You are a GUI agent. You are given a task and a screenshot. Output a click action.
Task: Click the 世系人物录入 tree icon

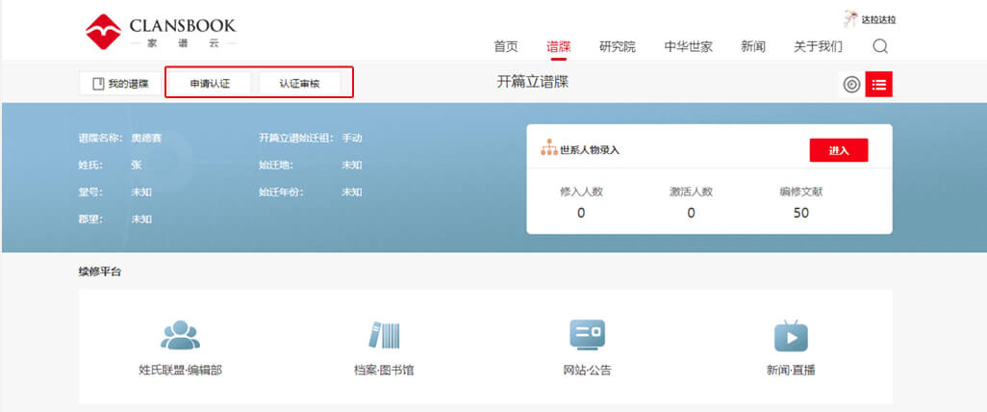(548, 149)
